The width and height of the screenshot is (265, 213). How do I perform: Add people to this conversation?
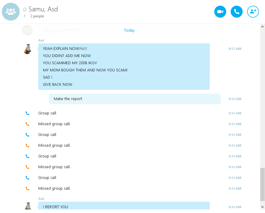point(253,12)
